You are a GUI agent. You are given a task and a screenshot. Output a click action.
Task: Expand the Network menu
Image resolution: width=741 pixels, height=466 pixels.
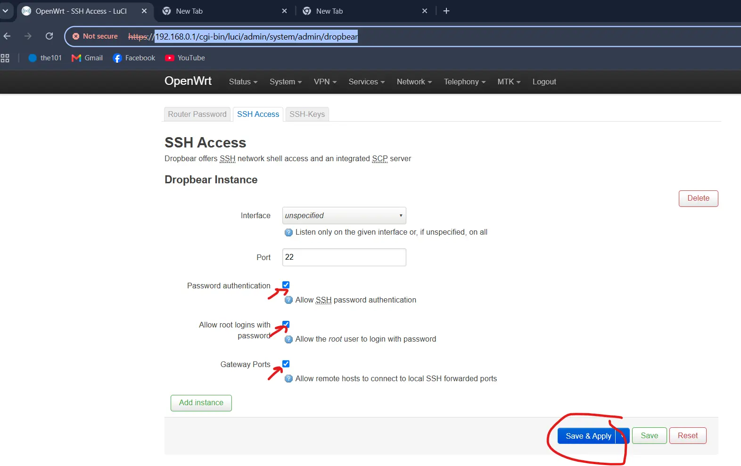click(x=414, y=82)
